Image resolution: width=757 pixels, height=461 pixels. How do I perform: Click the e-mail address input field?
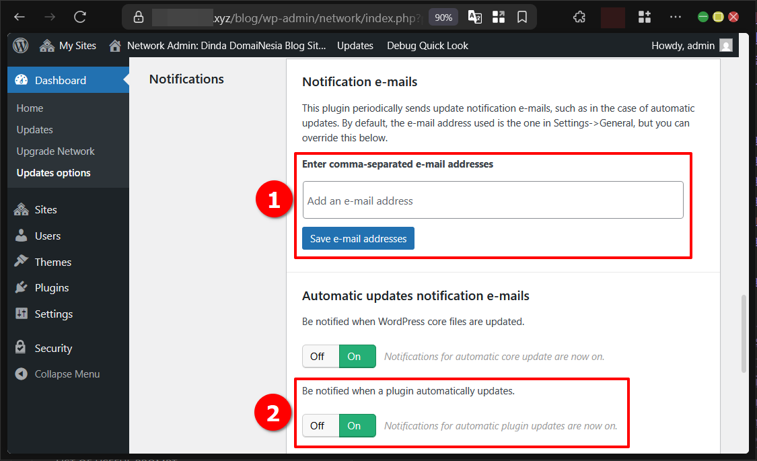click(493, 199)
